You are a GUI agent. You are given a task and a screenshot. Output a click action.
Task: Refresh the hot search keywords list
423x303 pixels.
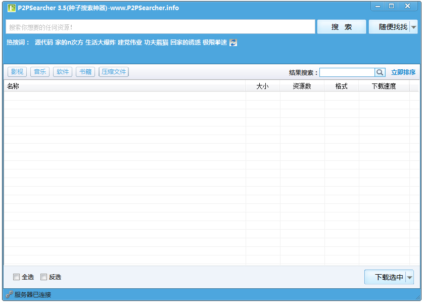[233, 43]
